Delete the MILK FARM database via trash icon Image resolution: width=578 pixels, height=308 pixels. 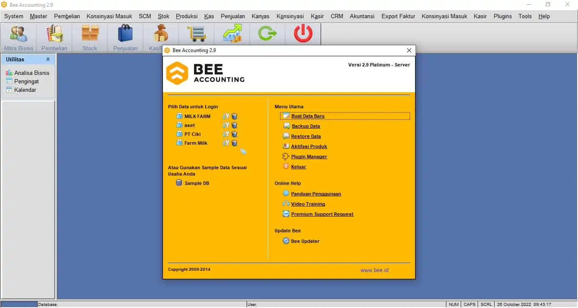click(x=234, y=116)
